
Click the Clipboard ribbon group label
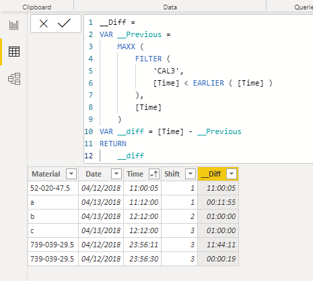click(x=37, y=7)
